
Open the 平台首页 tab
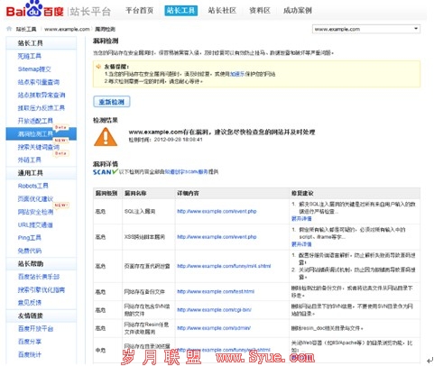(x=140, y=11)
